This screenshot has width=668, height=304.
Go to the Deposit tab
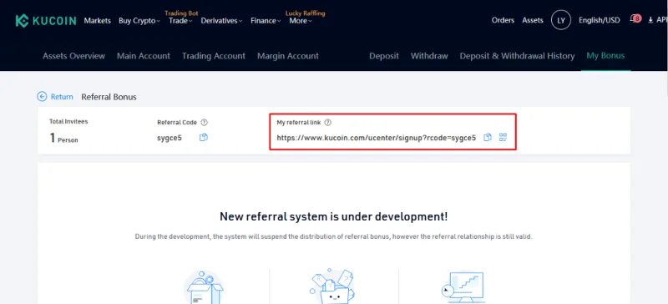click(x=384, y=56)
